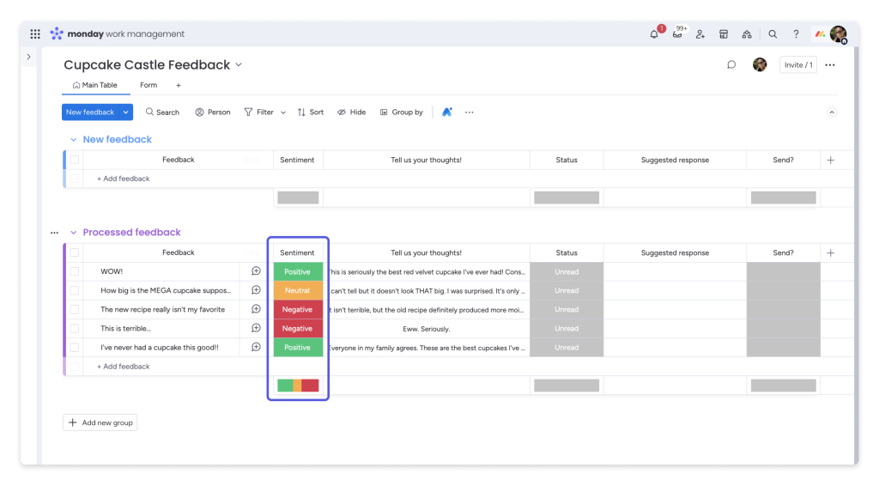Open the New feedback button dropdown arrow
The image size is (879, 486).
(126, 112)
